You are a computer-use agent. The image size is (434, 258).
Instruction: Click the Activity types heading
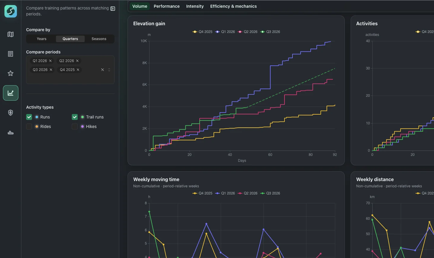pyautogui.click(x=40, y=107)
